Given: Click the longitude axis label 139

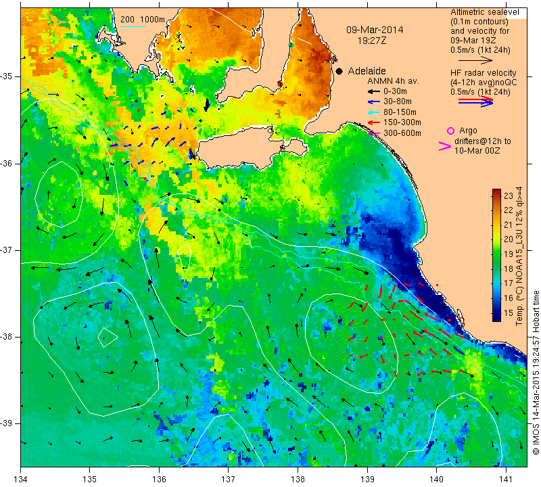Looking at the screenshot, I should click(x=367, y=480).
